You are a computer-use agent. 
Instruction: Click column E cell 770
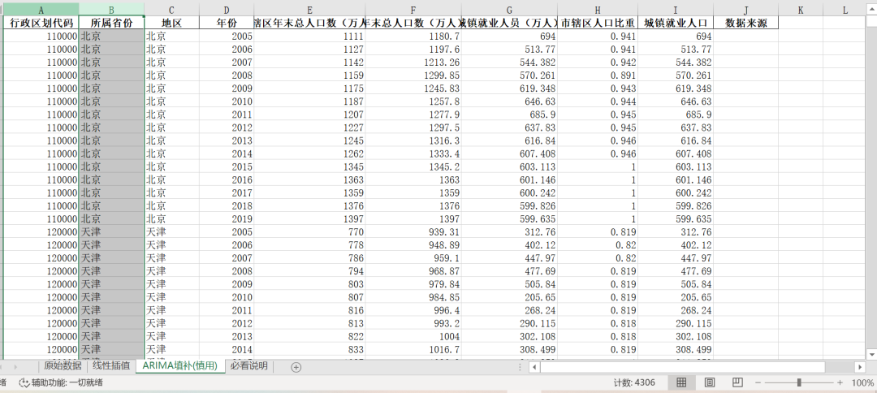(x=309, y=232)
